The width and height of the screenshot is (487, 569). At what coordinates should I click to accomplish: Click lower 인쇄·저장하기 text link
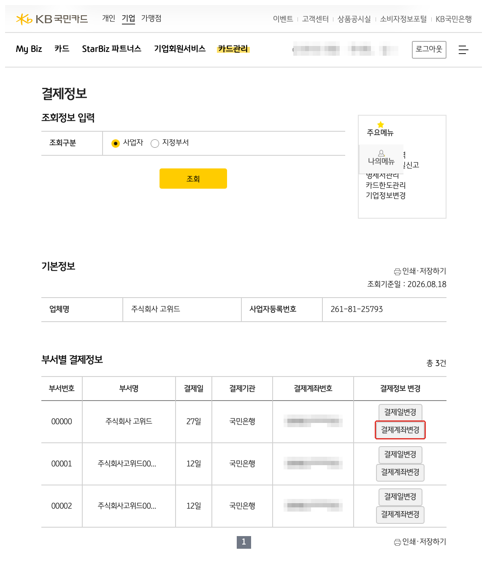[x=424, y=542]
